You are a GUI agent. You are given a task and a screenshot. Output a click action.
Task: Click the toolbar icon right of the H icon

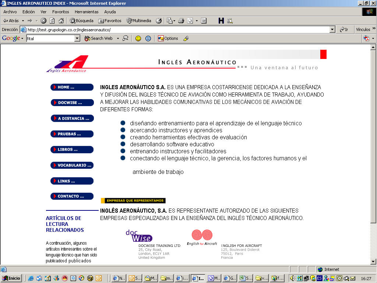tap(230, 21)
